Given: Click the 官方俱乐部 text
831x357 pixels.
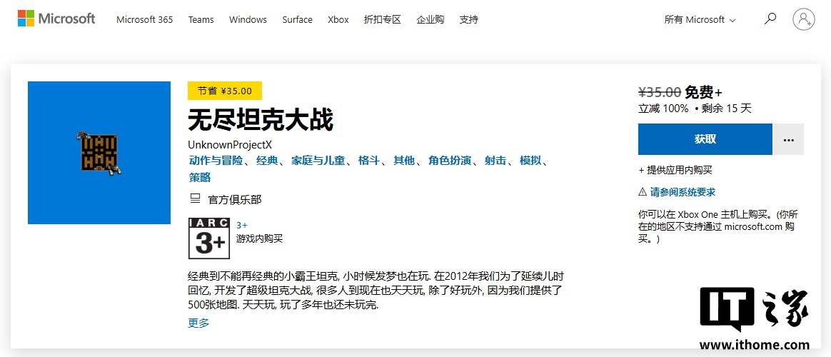Looking at the screenshot, I should (235, 200).
